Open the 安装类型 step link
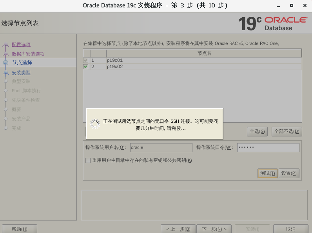The width and height of the screenshot is (312, 233). pyautogui.click(x=21, y=73)
